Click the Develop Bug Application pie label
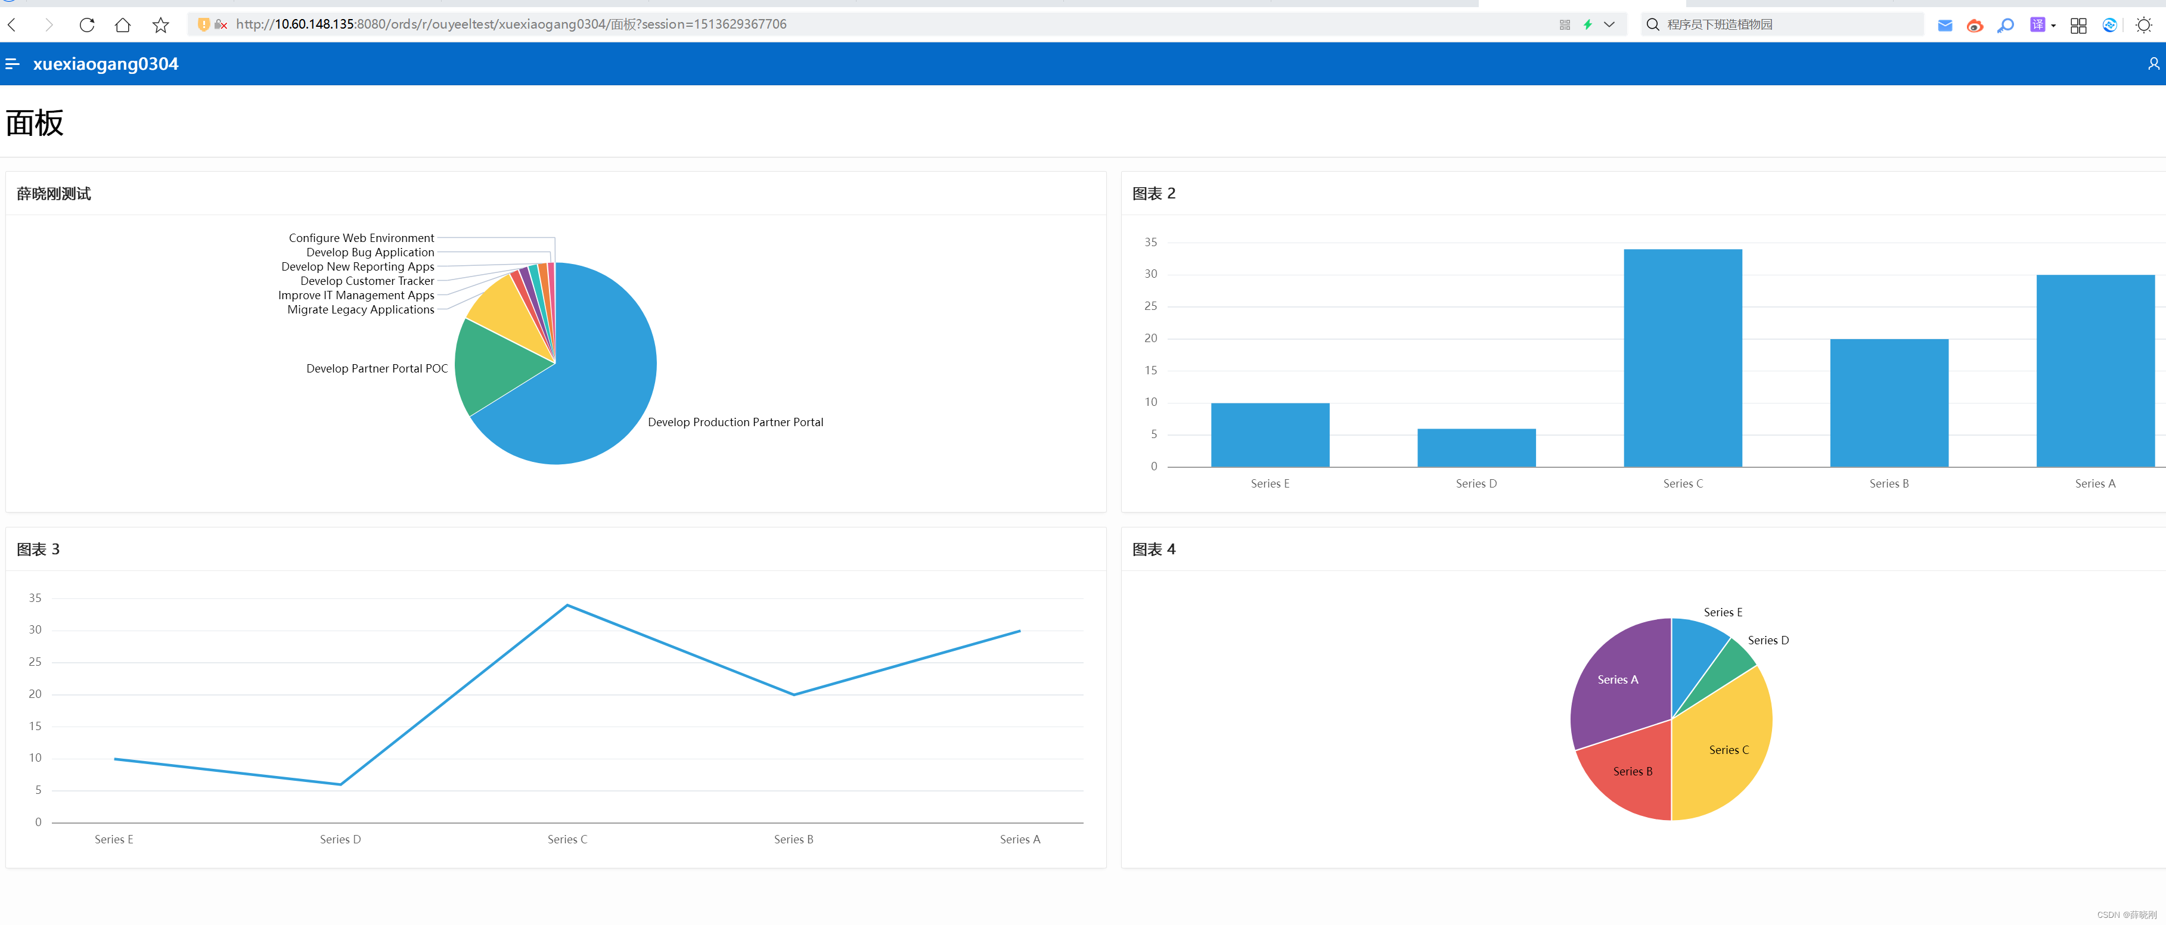2166x925 pixels. coord(370,252)
